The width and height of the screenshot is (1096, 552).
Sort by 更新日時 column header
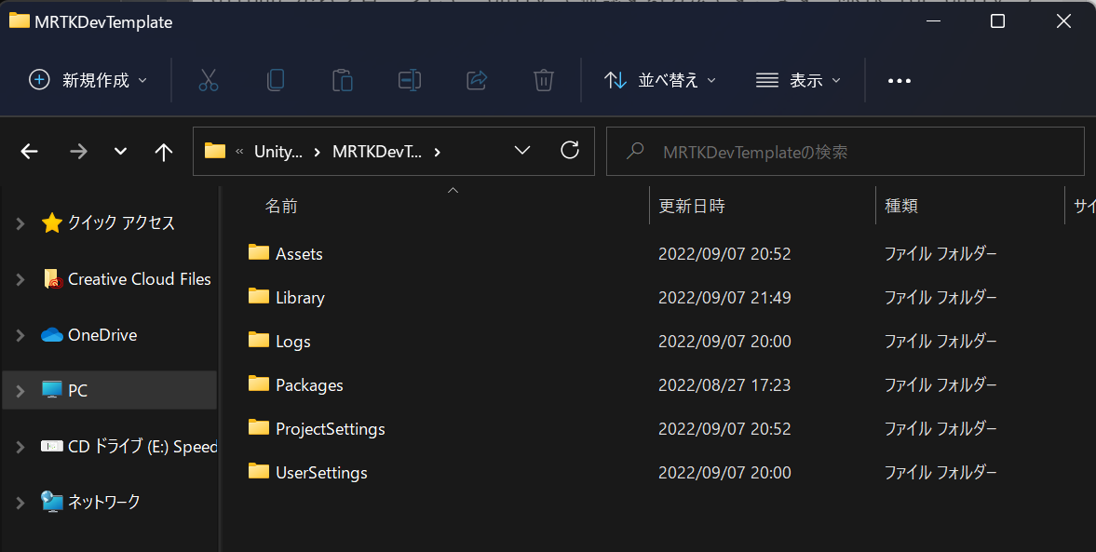pyautogui.click(x=691, y=206)
